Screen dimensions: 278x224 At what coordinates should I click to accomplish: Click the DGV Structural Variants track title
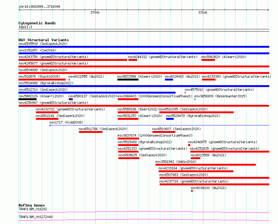(44, 40)
